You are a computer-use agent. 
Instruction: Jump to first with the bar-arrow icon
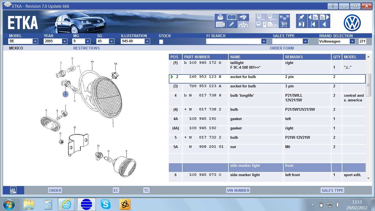coord(313,24)
